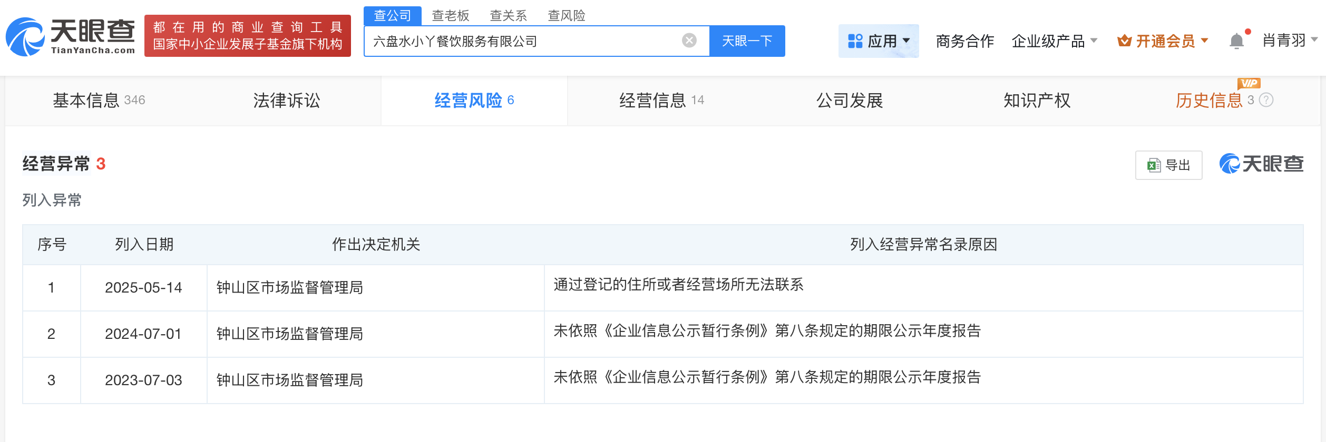The width and height of the screenshot is (1326, 442).
Task: Click the history info help question mark
Action: [1266, 100]
